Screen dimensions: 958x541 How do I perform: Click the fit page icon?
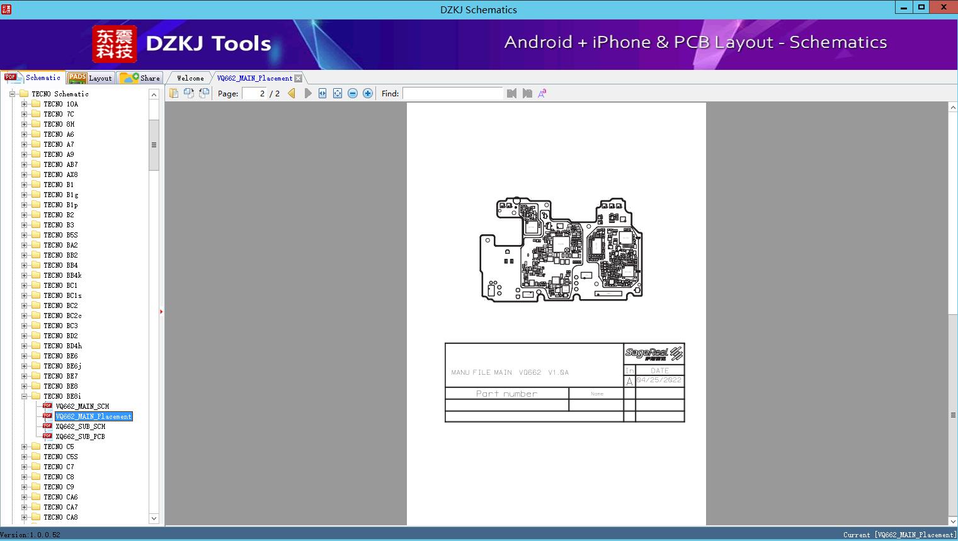click(338, 93)
